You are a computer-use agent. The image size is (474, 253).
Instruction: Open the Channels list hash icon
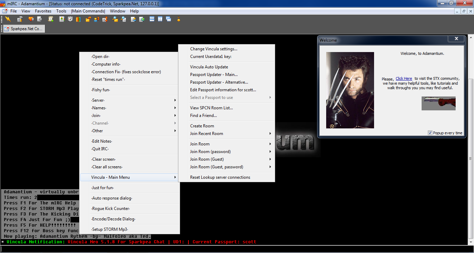tap(40, 19)
